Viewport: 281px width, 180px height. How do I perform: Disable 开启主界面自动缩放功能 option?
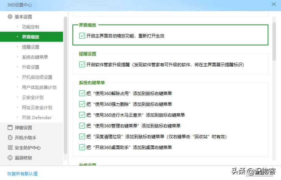click(82, 36)
